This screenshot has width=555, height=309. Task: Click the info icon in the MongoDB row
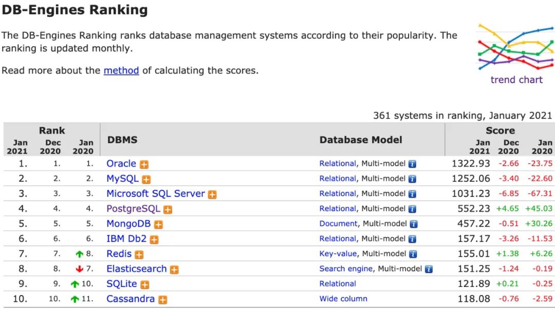414,224
